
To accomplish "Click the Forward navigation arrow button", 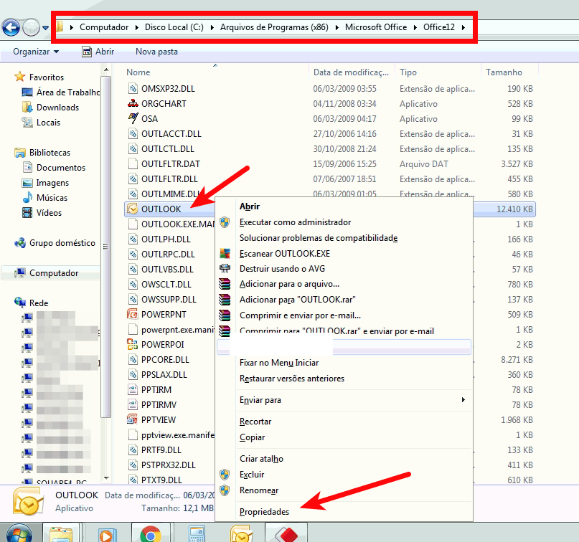I will (31, 28).
